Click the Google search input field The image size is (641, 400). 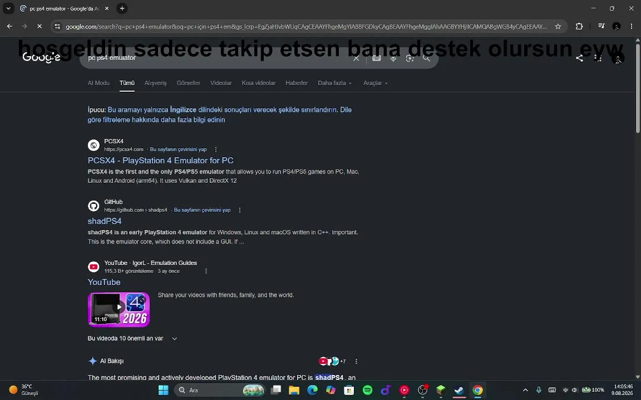[x=216, y=58]
